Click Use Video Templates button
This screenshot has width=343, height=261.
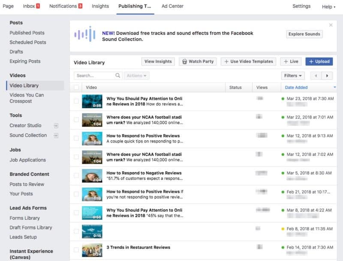249,61
